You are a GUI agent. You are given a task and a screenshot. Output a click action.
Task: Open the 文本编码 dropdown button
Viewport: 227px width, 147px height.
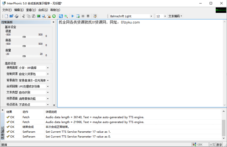(175, 16)
